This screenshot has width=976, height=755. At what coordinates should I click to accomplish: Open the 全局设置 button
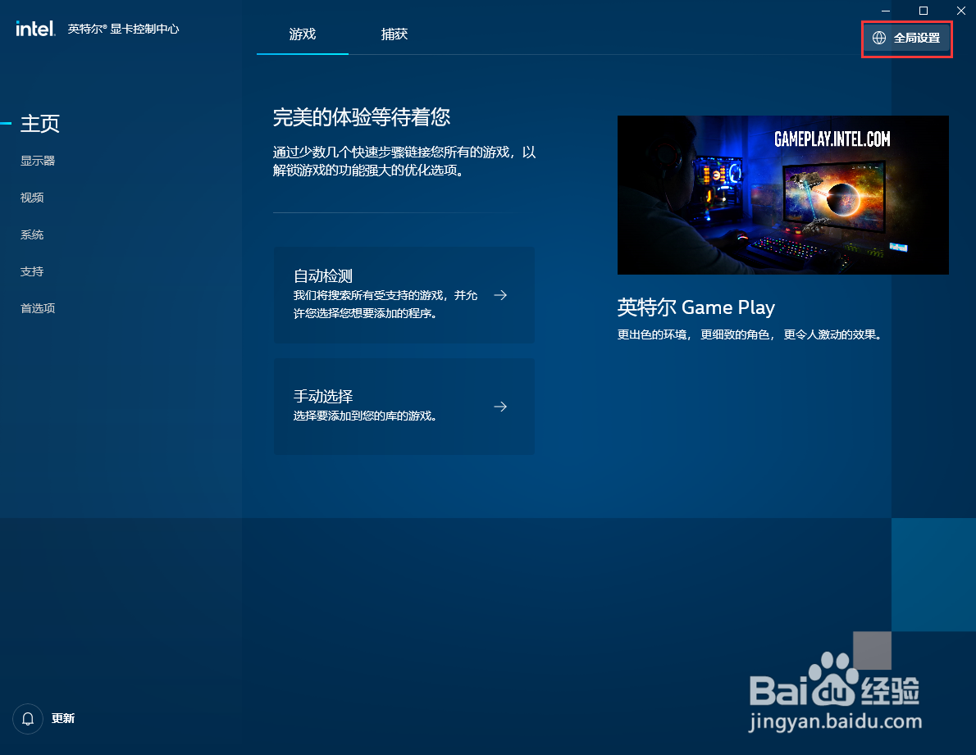tap(907, 38)
